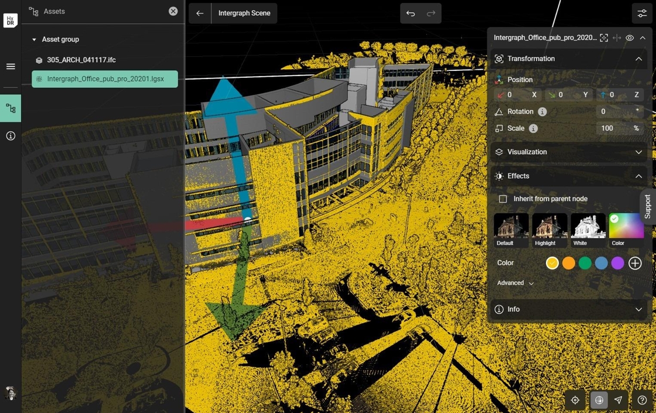This screenshot has height=413, width=656.
Task: Pick the purple color swatch
Action: click(x=617, y=263)
